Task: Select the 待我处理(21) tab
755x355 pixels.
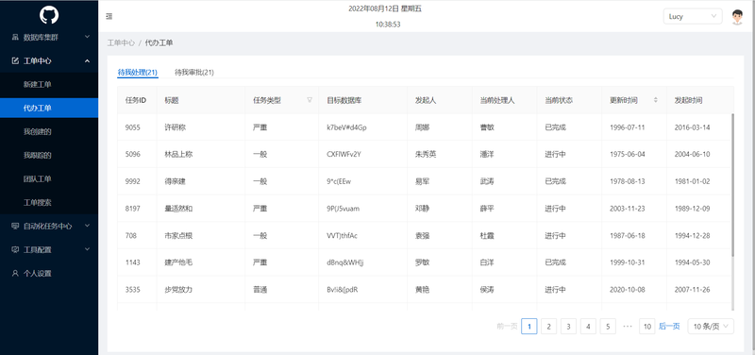Action: click(x=138, y=73)
